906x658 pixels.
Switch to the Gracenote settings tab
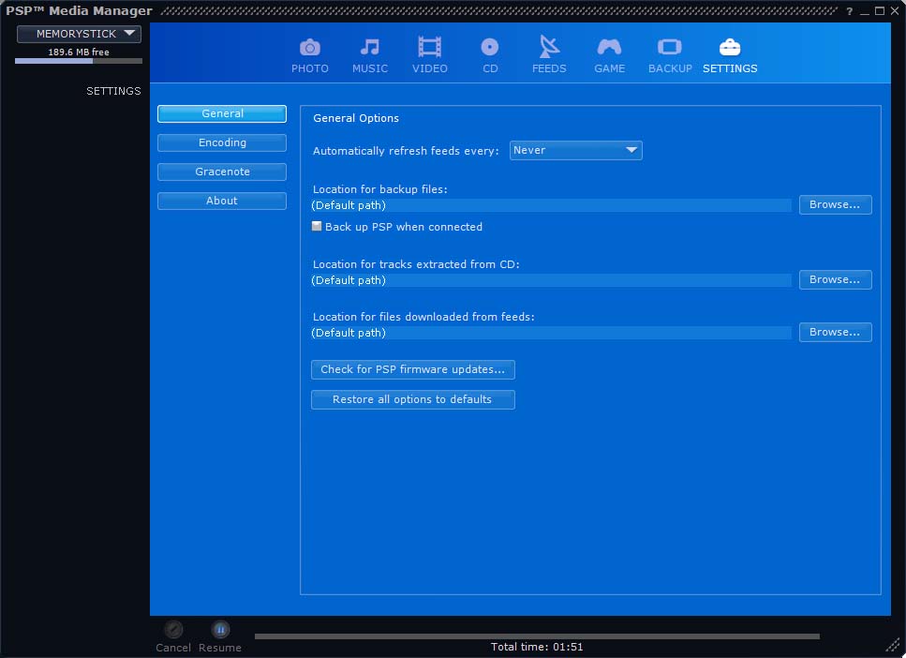(222, 172)
